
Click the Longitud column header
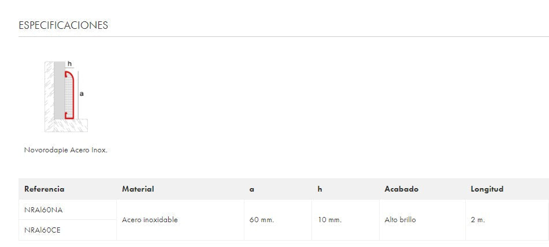487,189
